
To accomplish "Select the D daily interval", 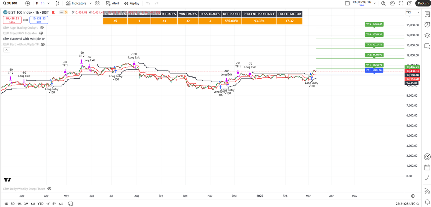I will 37,3.
